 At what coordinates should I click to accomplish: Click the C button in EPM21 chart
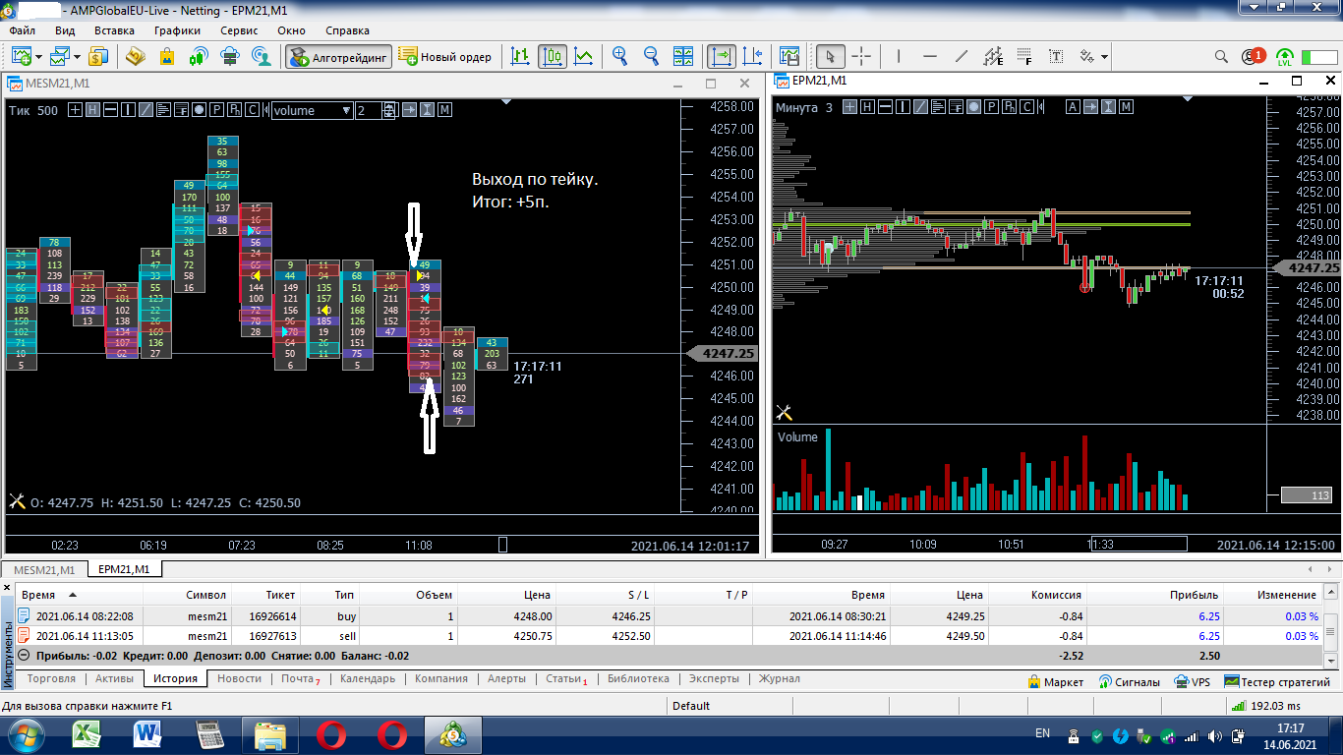click(1028, 107)
